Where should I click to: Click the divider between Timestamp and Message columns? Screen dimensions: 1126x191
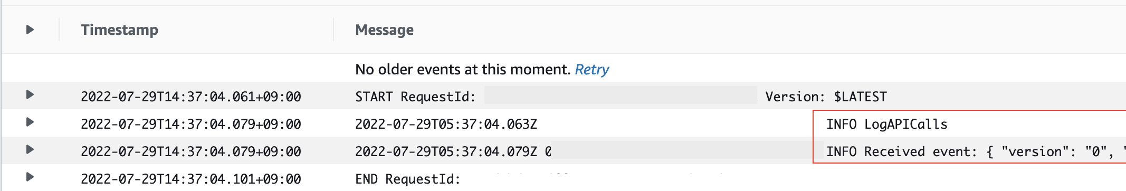(333, 29)
